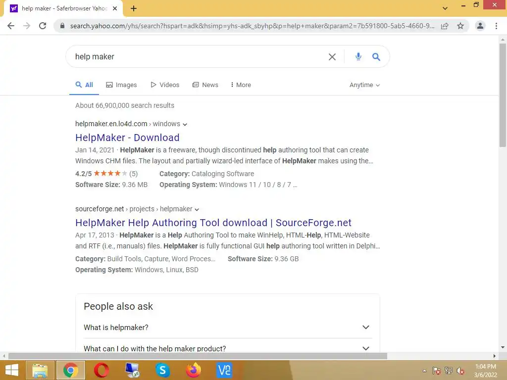Go back using the browser back arrow
507x380 pixels.
coord(11,26)
